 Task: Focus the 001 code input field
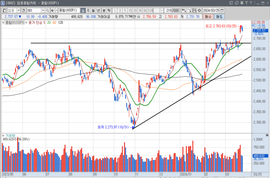[34, 10]
